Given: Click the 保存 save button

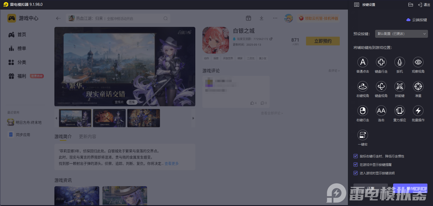Looking at the screenshot, I should click(x=410, y=188).
